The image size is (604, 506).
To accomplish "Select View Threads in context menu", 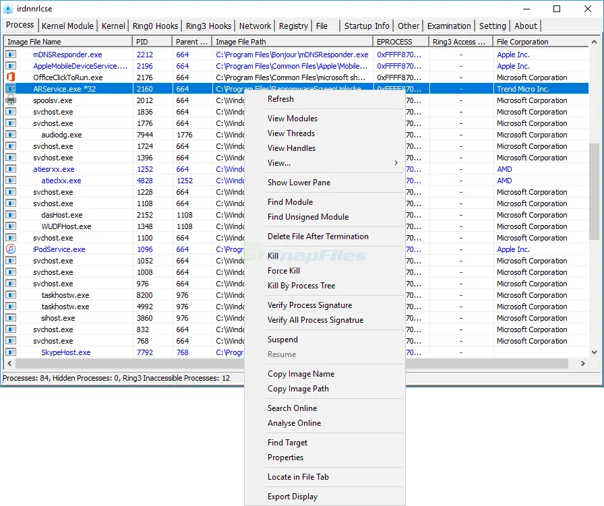I will (x=325, y=133).
